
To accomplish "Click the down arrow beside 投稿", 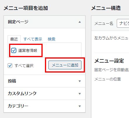I will 80,81.
